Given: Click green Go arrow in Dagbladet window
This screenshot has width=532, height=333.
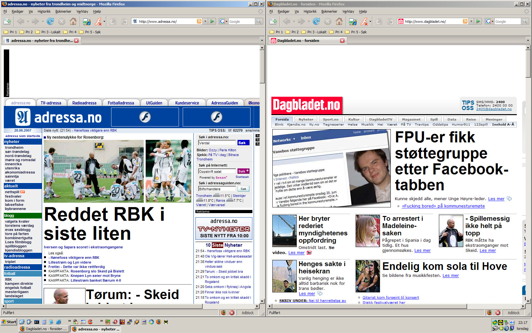Looking at the screenshot, I should pos(478,21).
